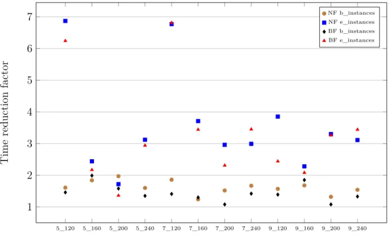Pick the blue square data point for 5_200
The width and height of the screenshot is (388, 239).
point(118,184)
